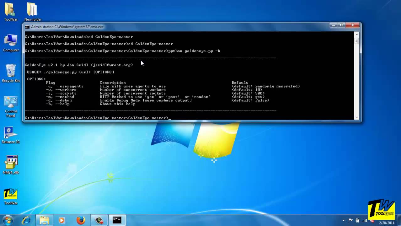401x226 pixels.
Task: Select the cmd.exe taskbar button
Action: [117, 220]
